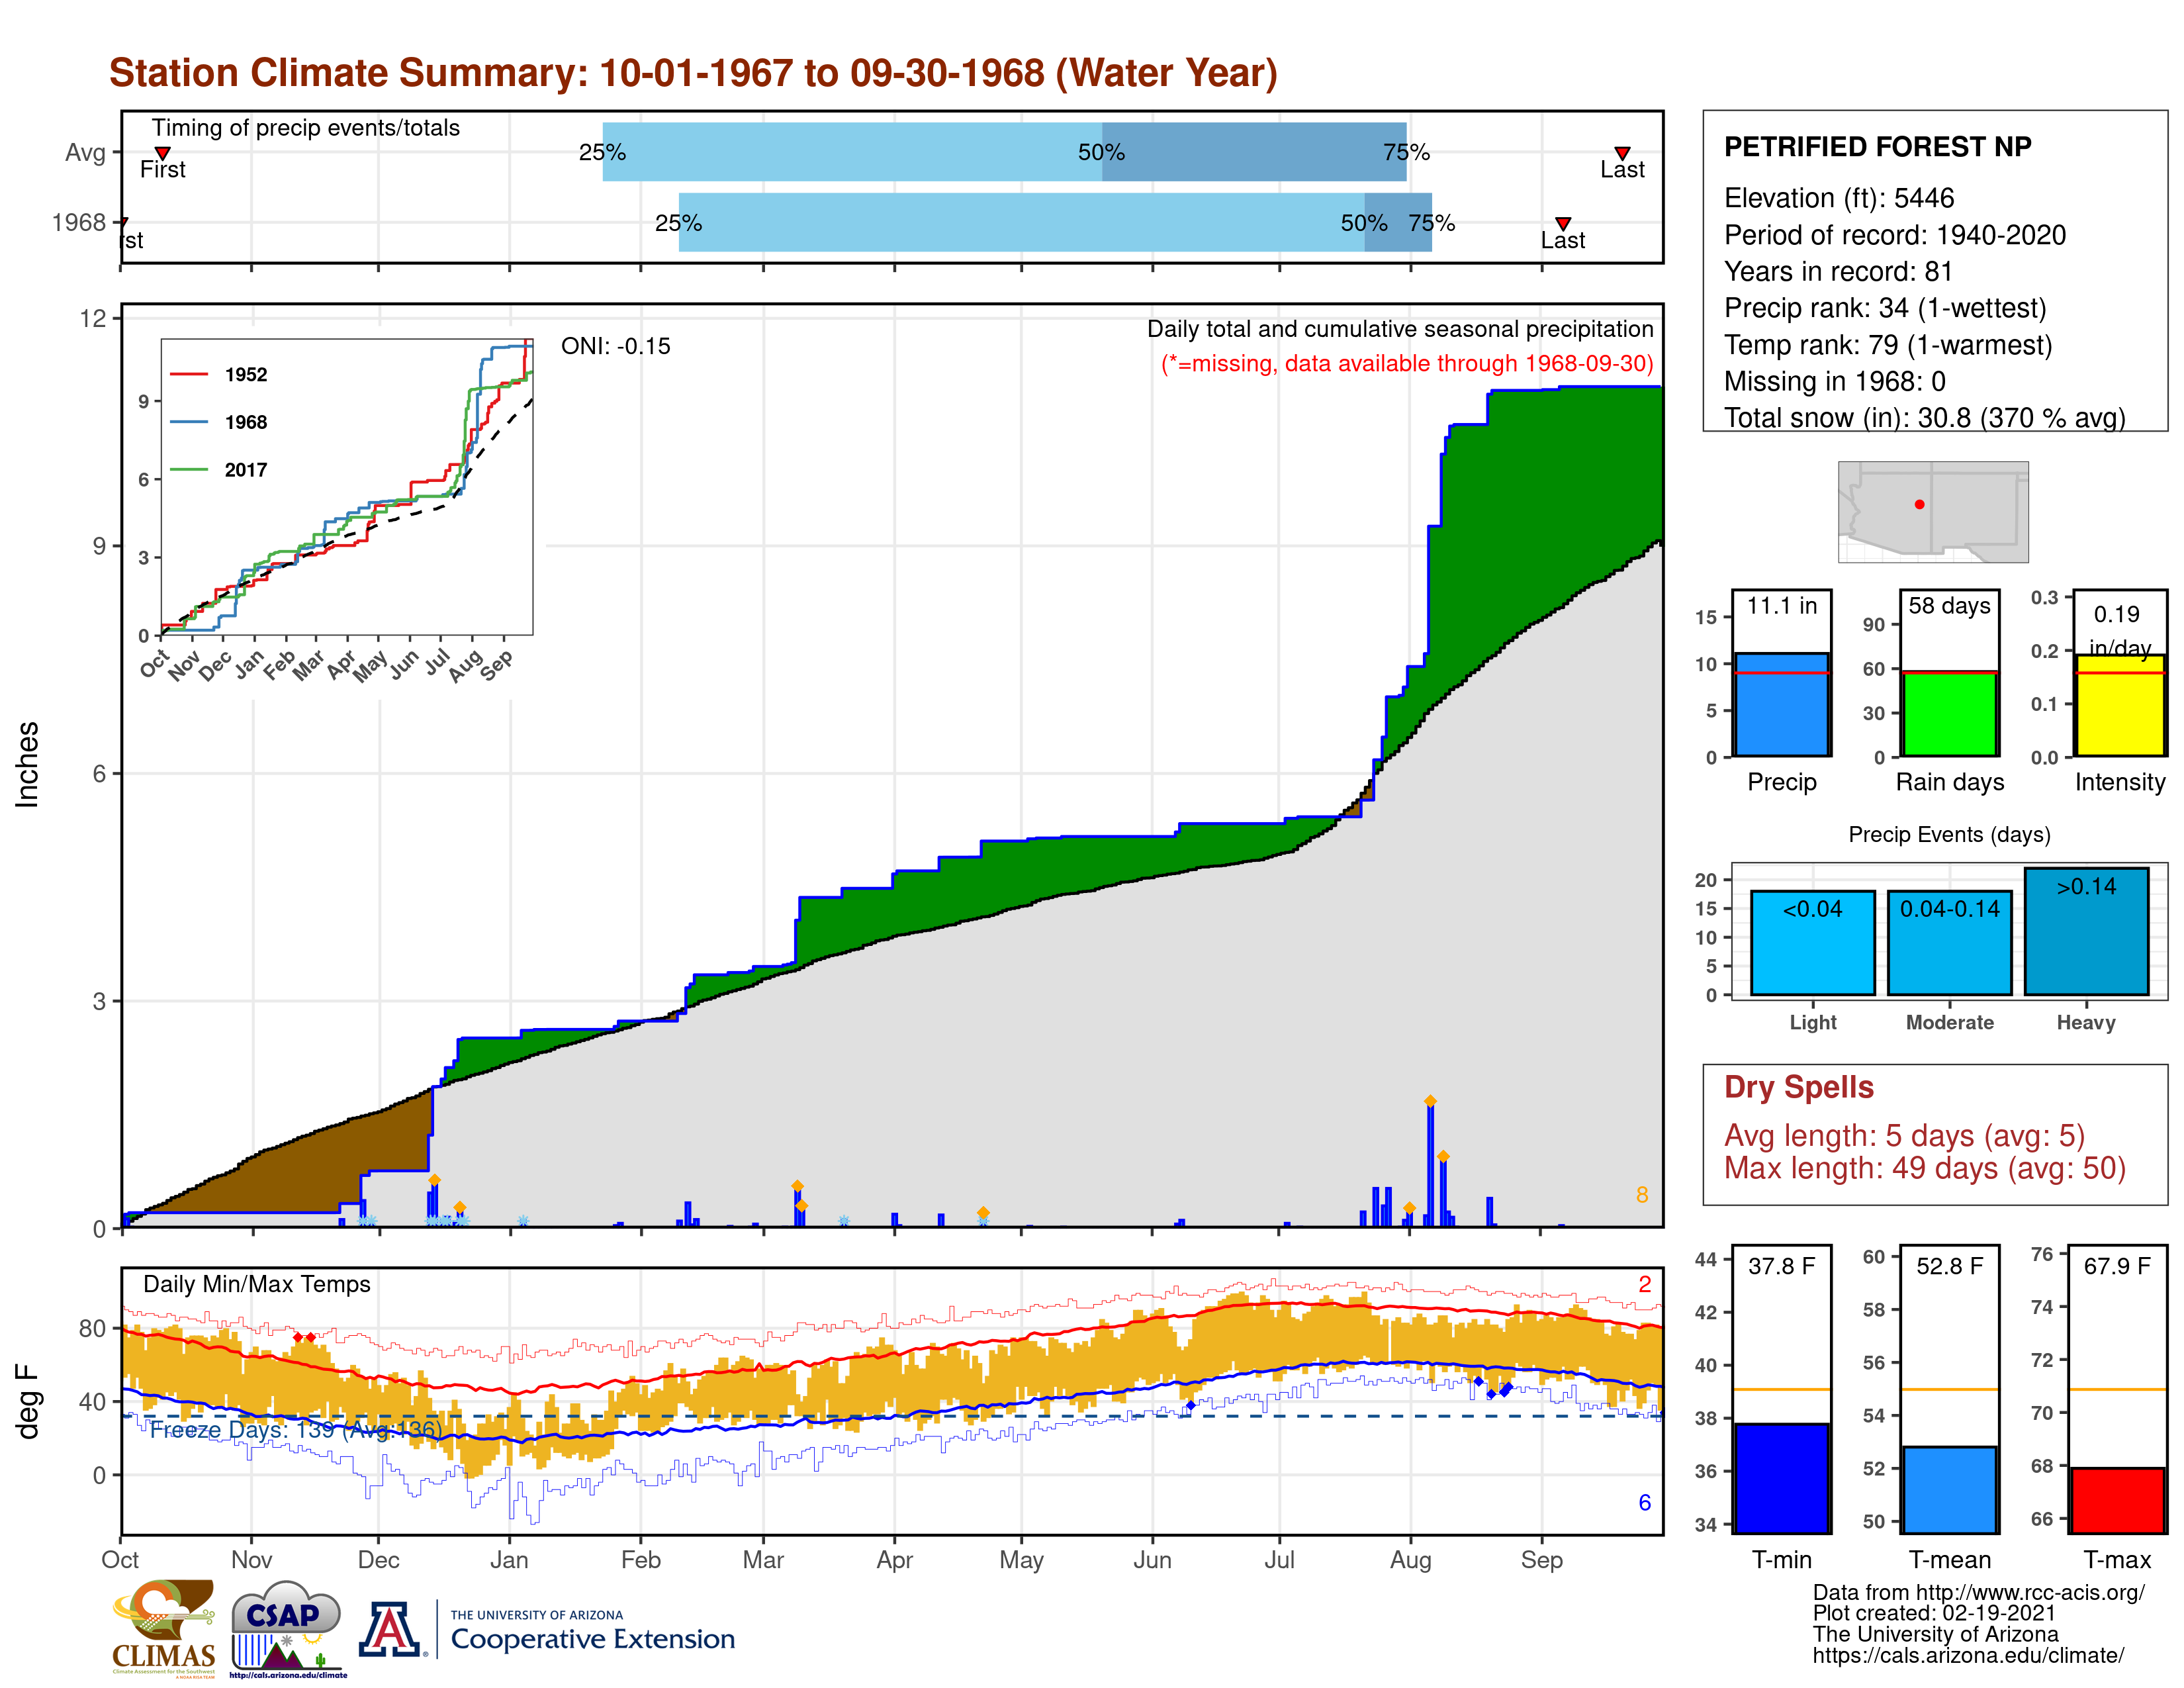Click the University of Arizona A logo
The width and height of the screenshot is (2184, 1688).
click(391, 1630)
